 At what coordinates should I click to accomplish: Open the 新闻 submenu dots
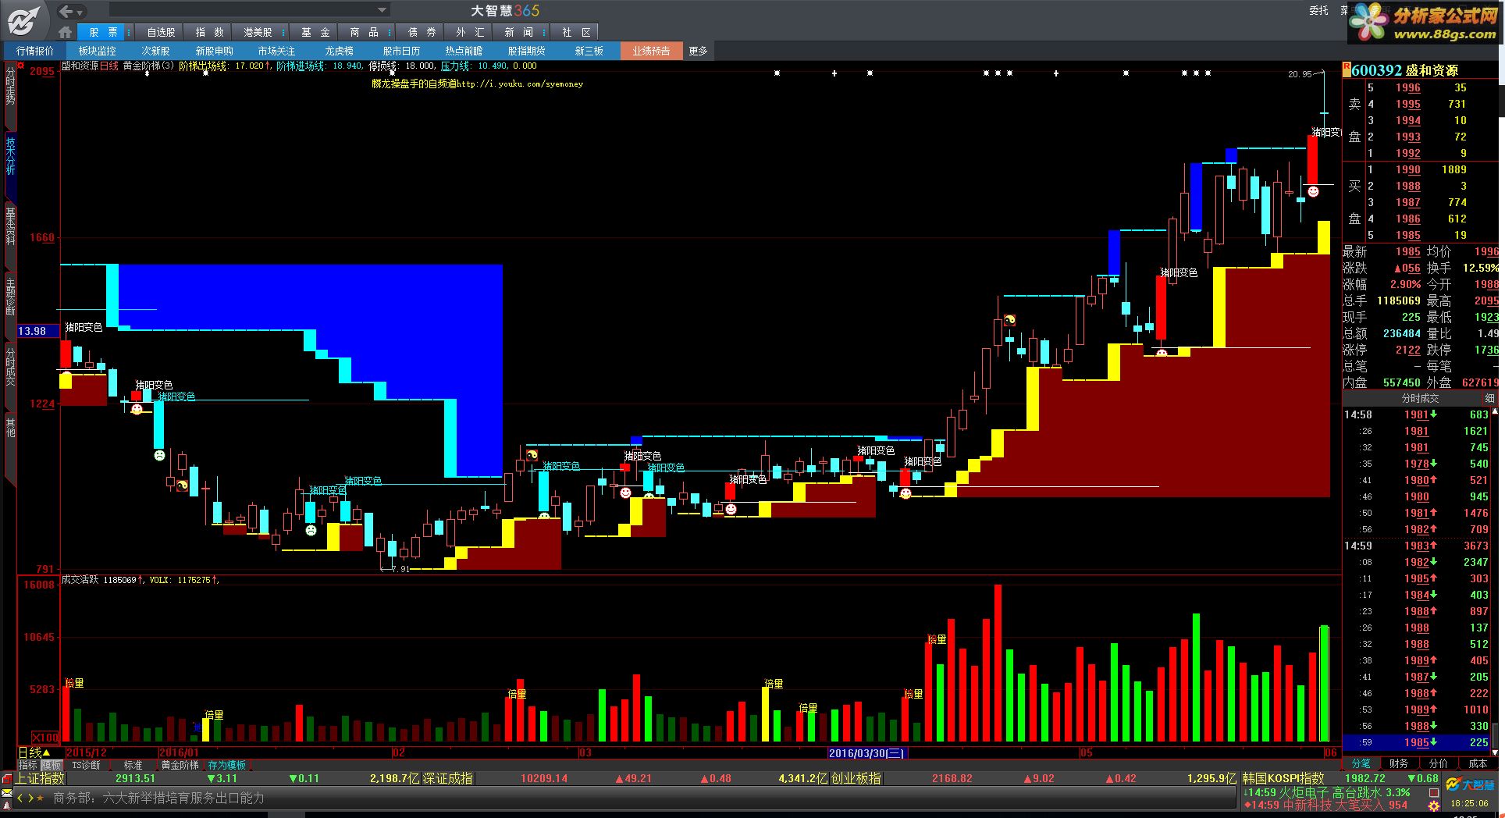tap(543, 32)
